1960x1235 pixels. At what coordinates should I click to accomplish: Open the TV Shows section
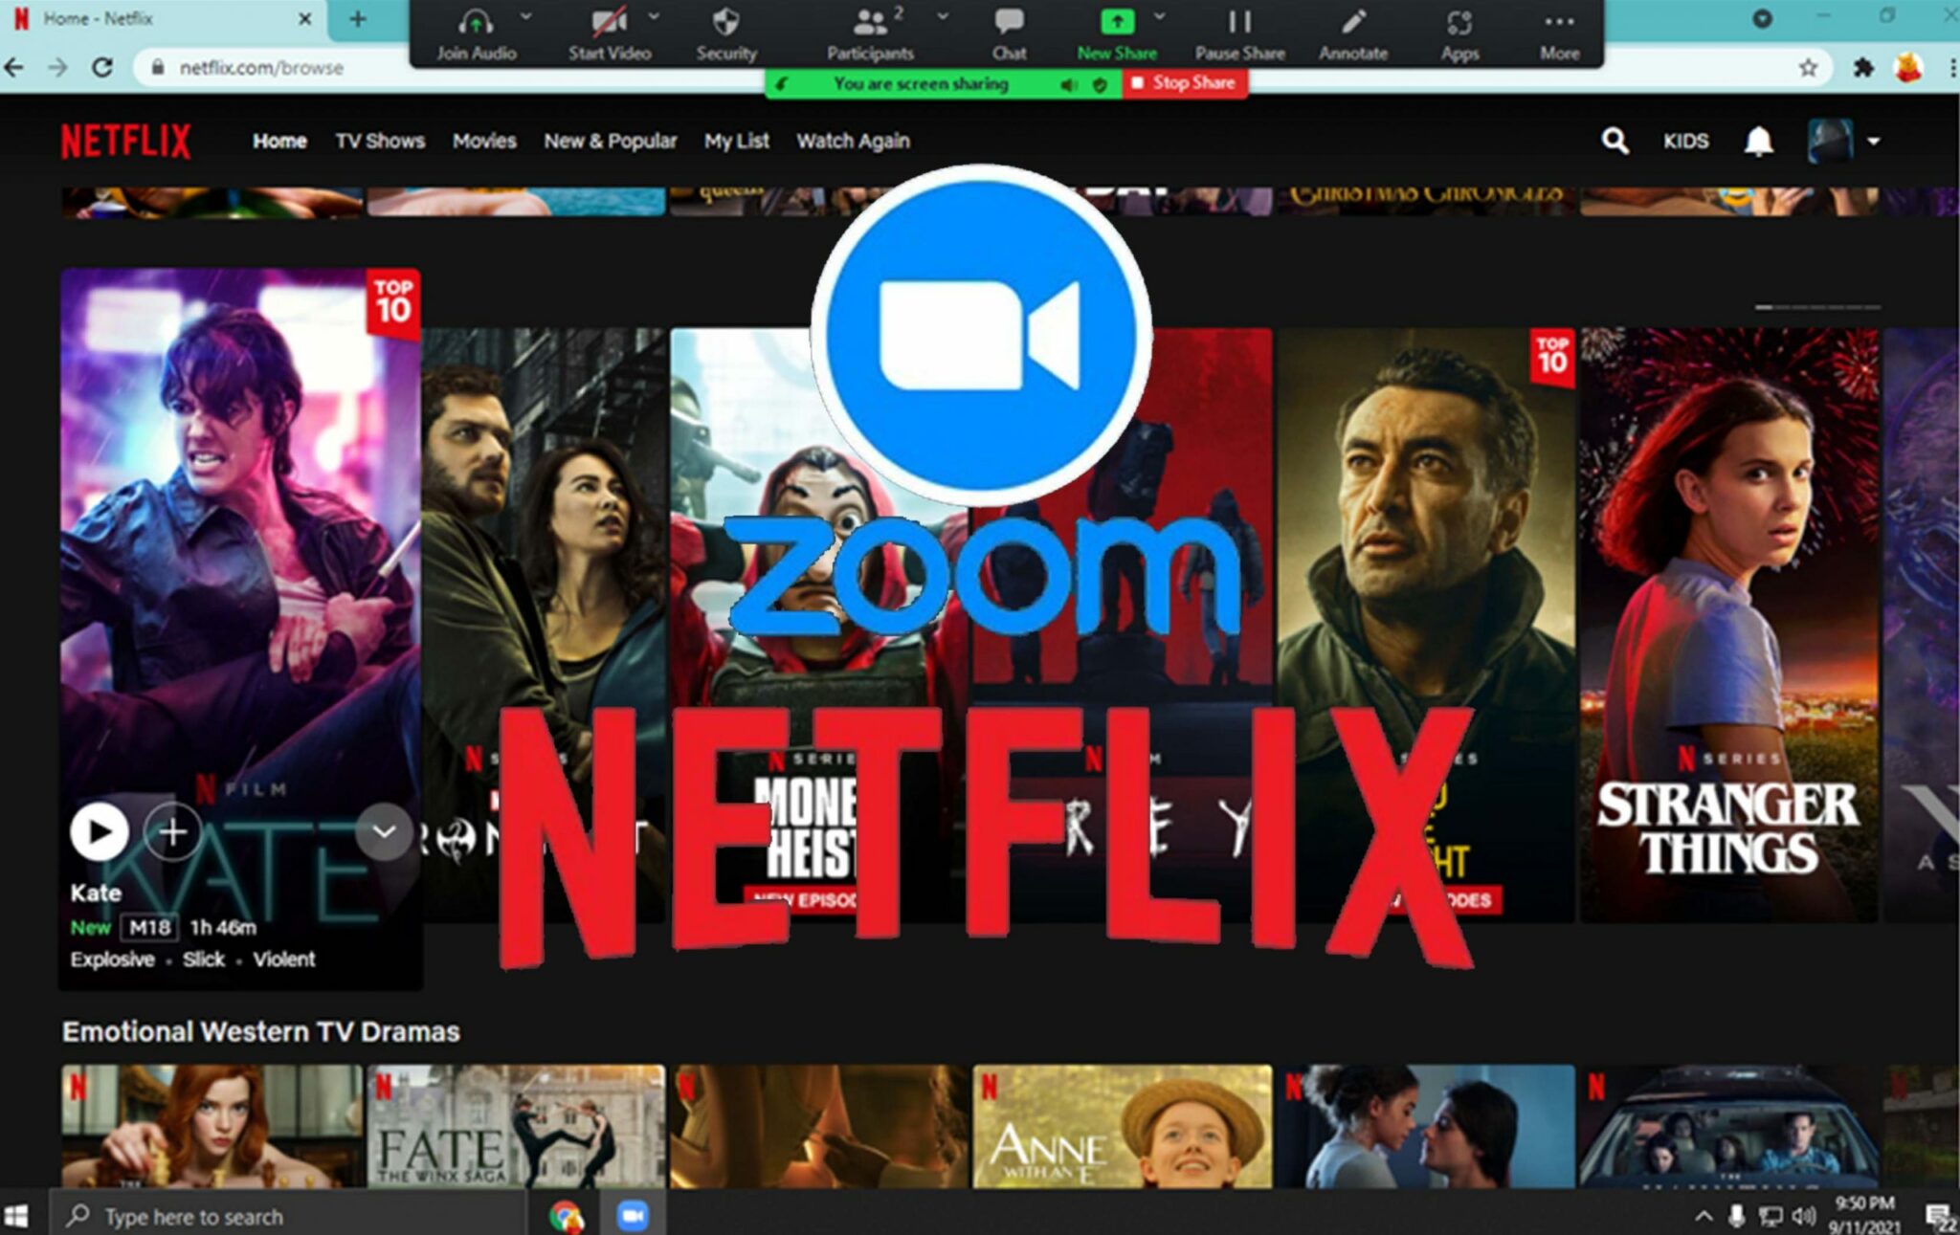[380, 141]
